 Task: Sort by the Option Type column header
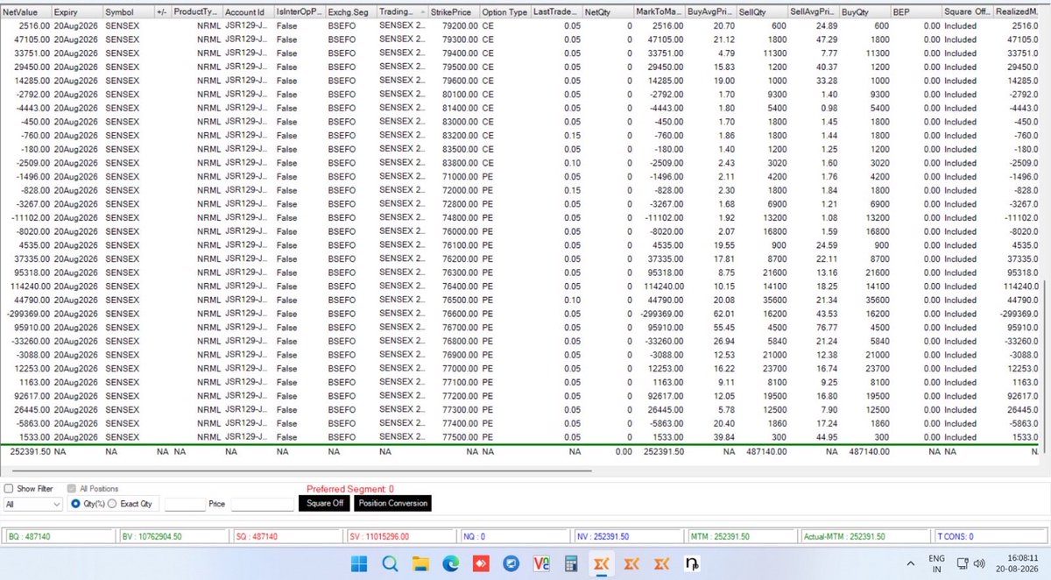[x=505, y=13]
